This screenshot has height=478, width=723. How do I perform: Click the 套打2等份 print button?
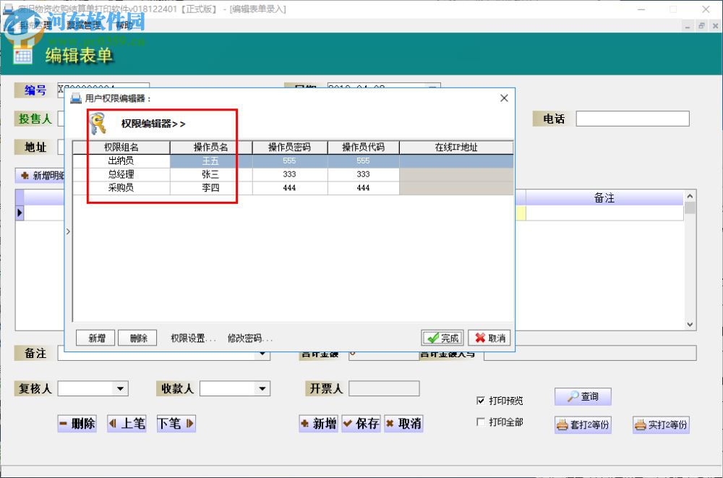pos(583,424)
